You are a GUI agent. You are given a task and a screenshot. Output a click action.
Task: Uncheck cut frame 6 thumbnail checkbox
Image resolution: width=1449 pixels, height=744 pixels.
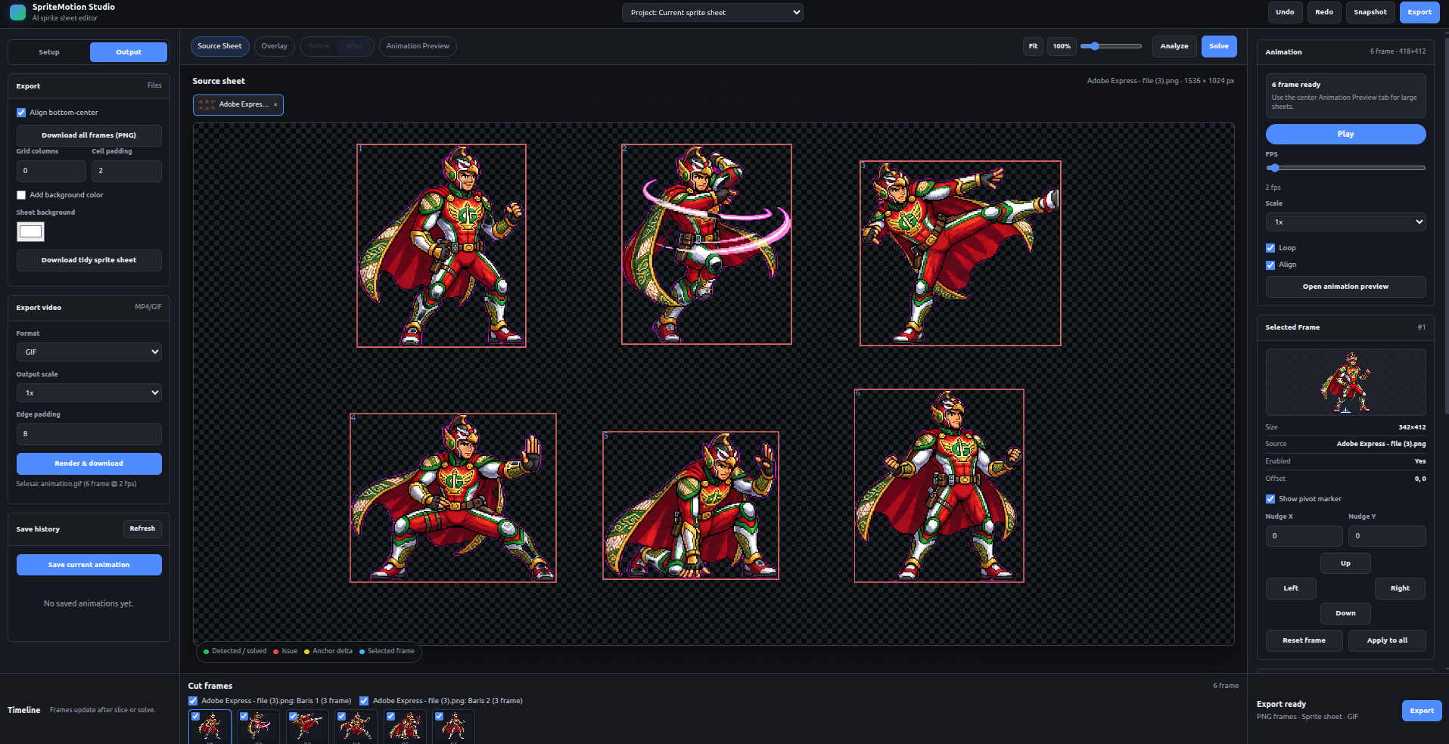pyautogui.click(x=440, y=716)
